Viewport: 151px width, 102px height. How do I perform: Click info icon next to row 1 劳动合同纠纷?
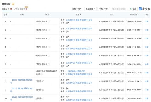(49, 21)
